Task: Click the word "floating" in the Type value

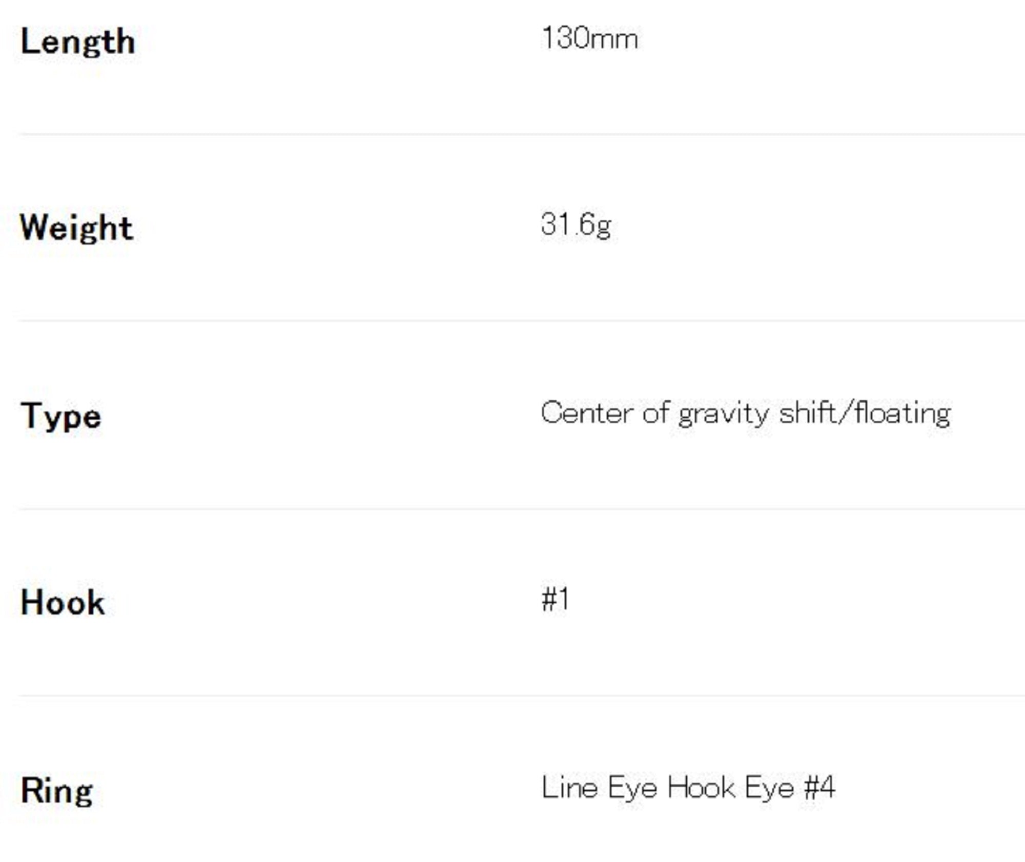Action: 903,413
